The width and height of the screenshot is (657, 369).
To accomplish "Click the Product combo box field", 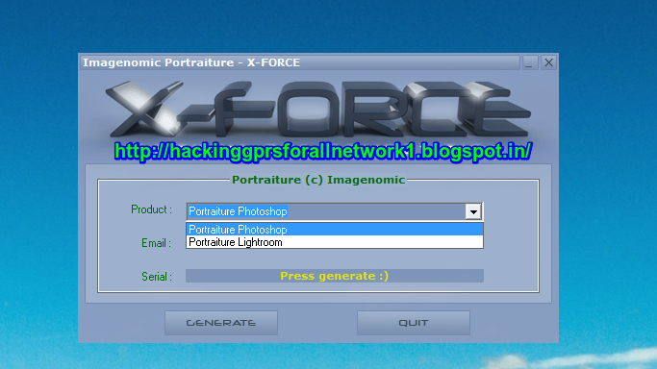I will (335, 211).
